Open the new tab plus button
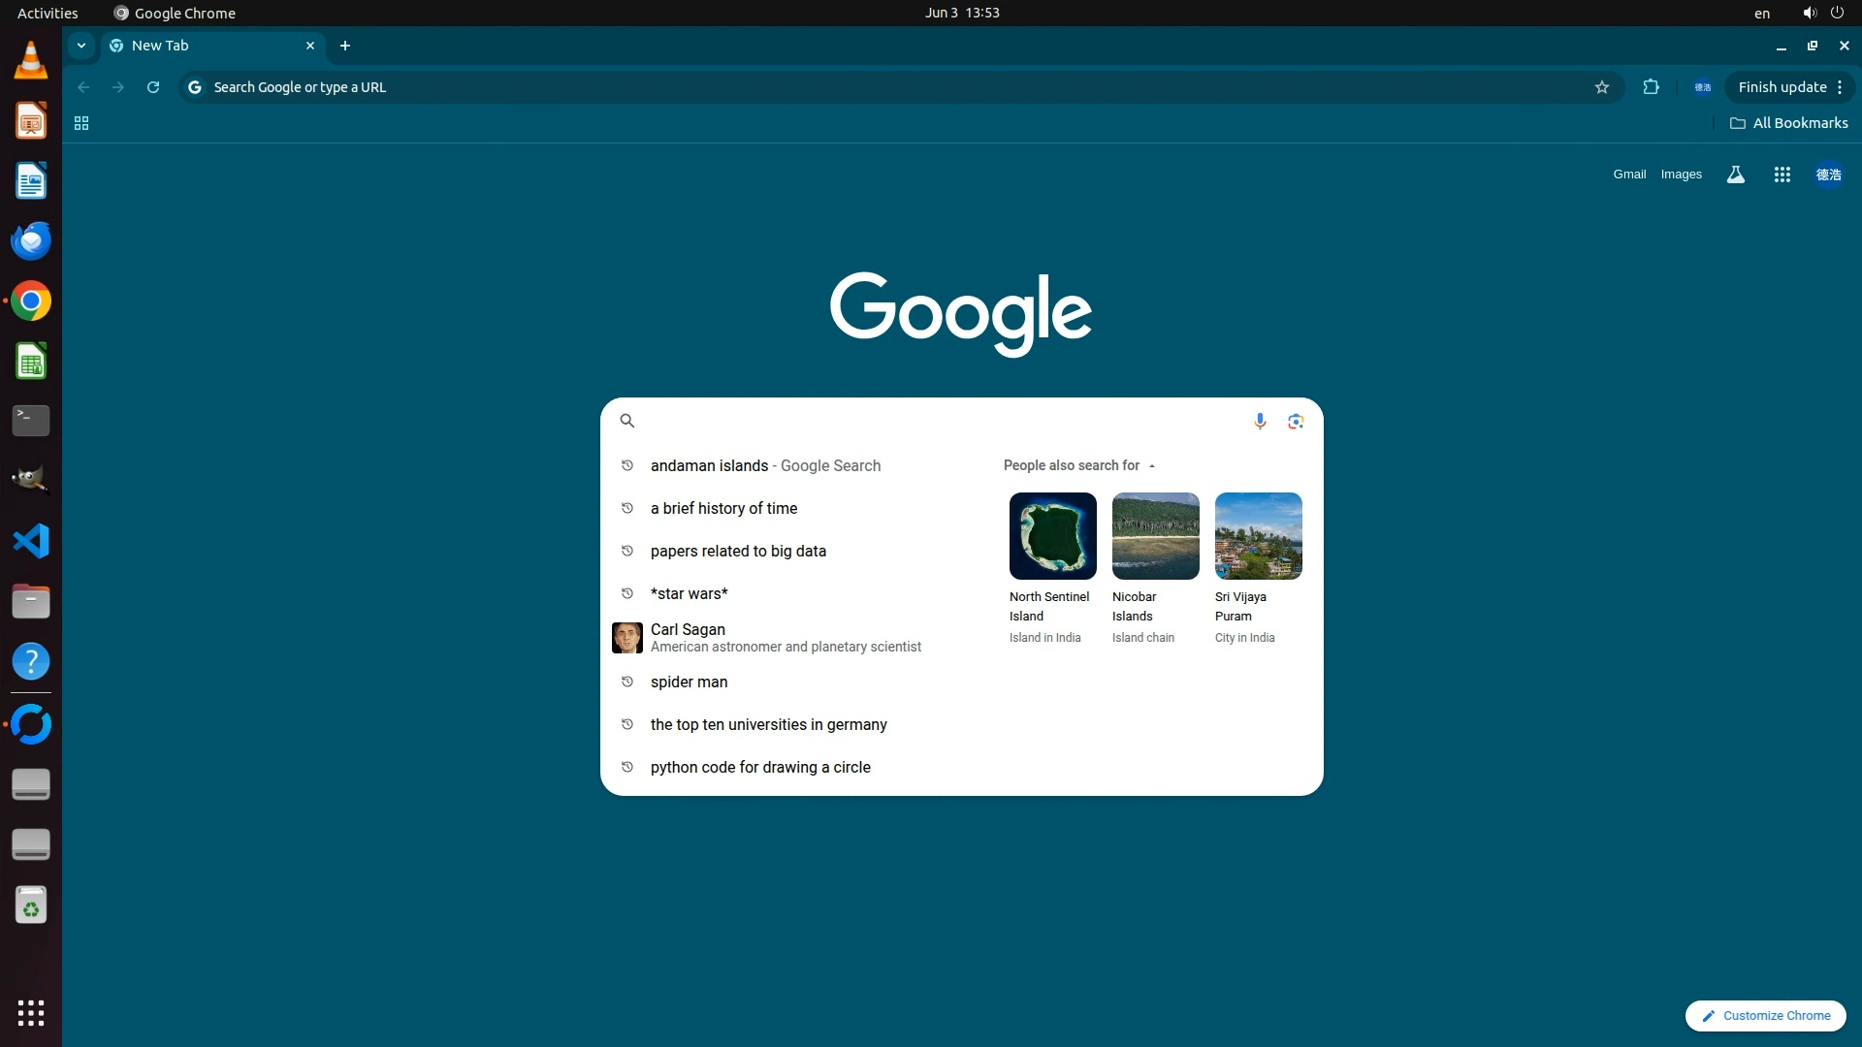This screenshot has width=1862, height=1047. coord(345,46)
